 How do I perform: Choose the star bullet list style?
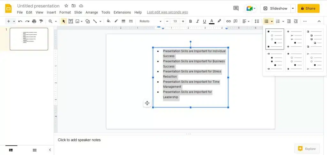[x=294, y=61]
